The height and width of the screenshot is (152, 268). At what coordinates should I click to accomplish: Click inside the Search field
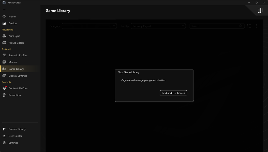point(217,26)
